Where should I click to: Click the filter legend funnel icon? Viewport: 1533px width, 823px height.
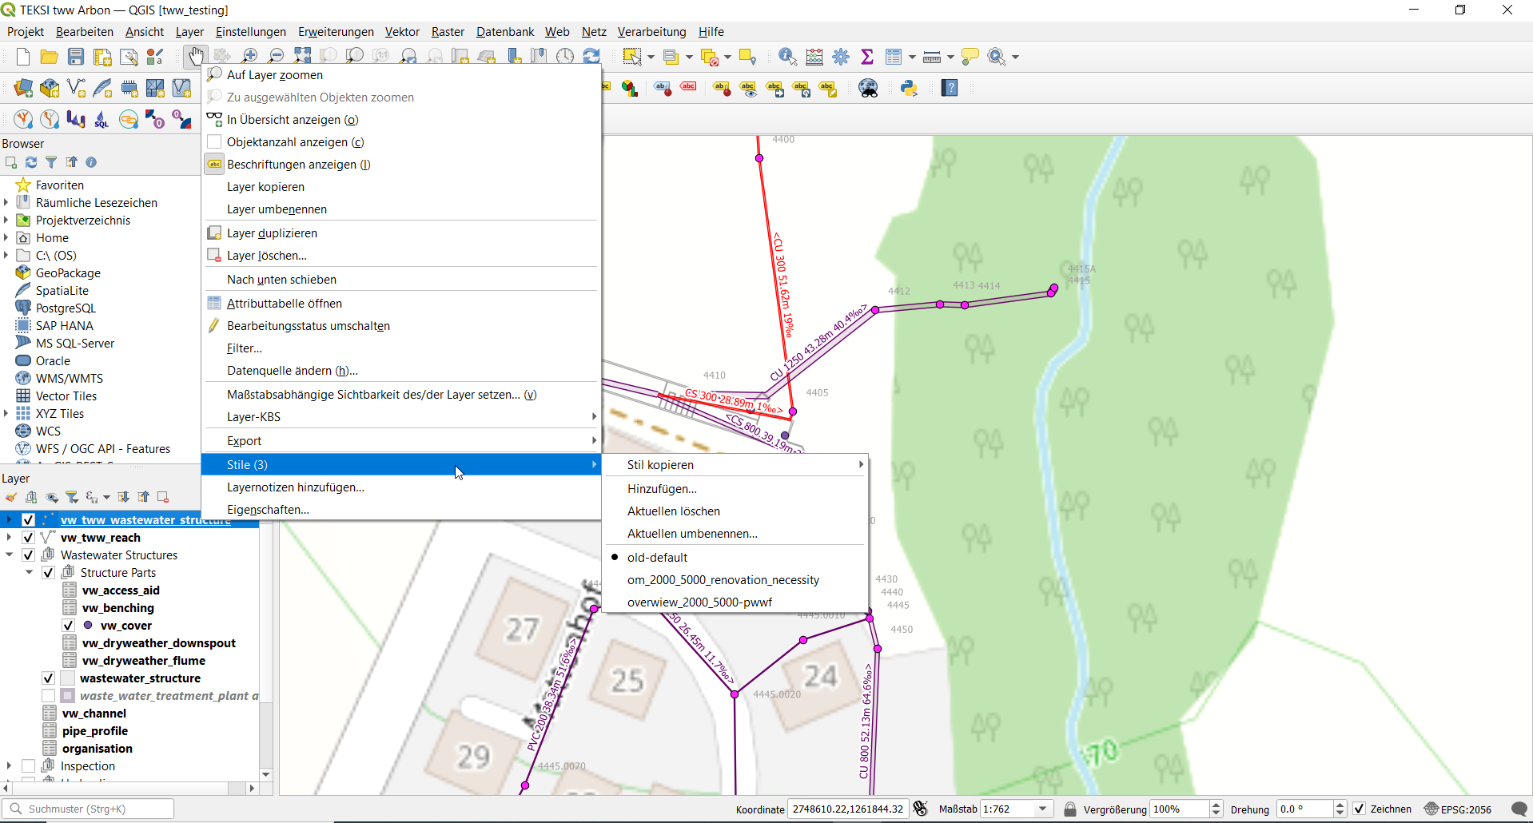coord(72,497)
